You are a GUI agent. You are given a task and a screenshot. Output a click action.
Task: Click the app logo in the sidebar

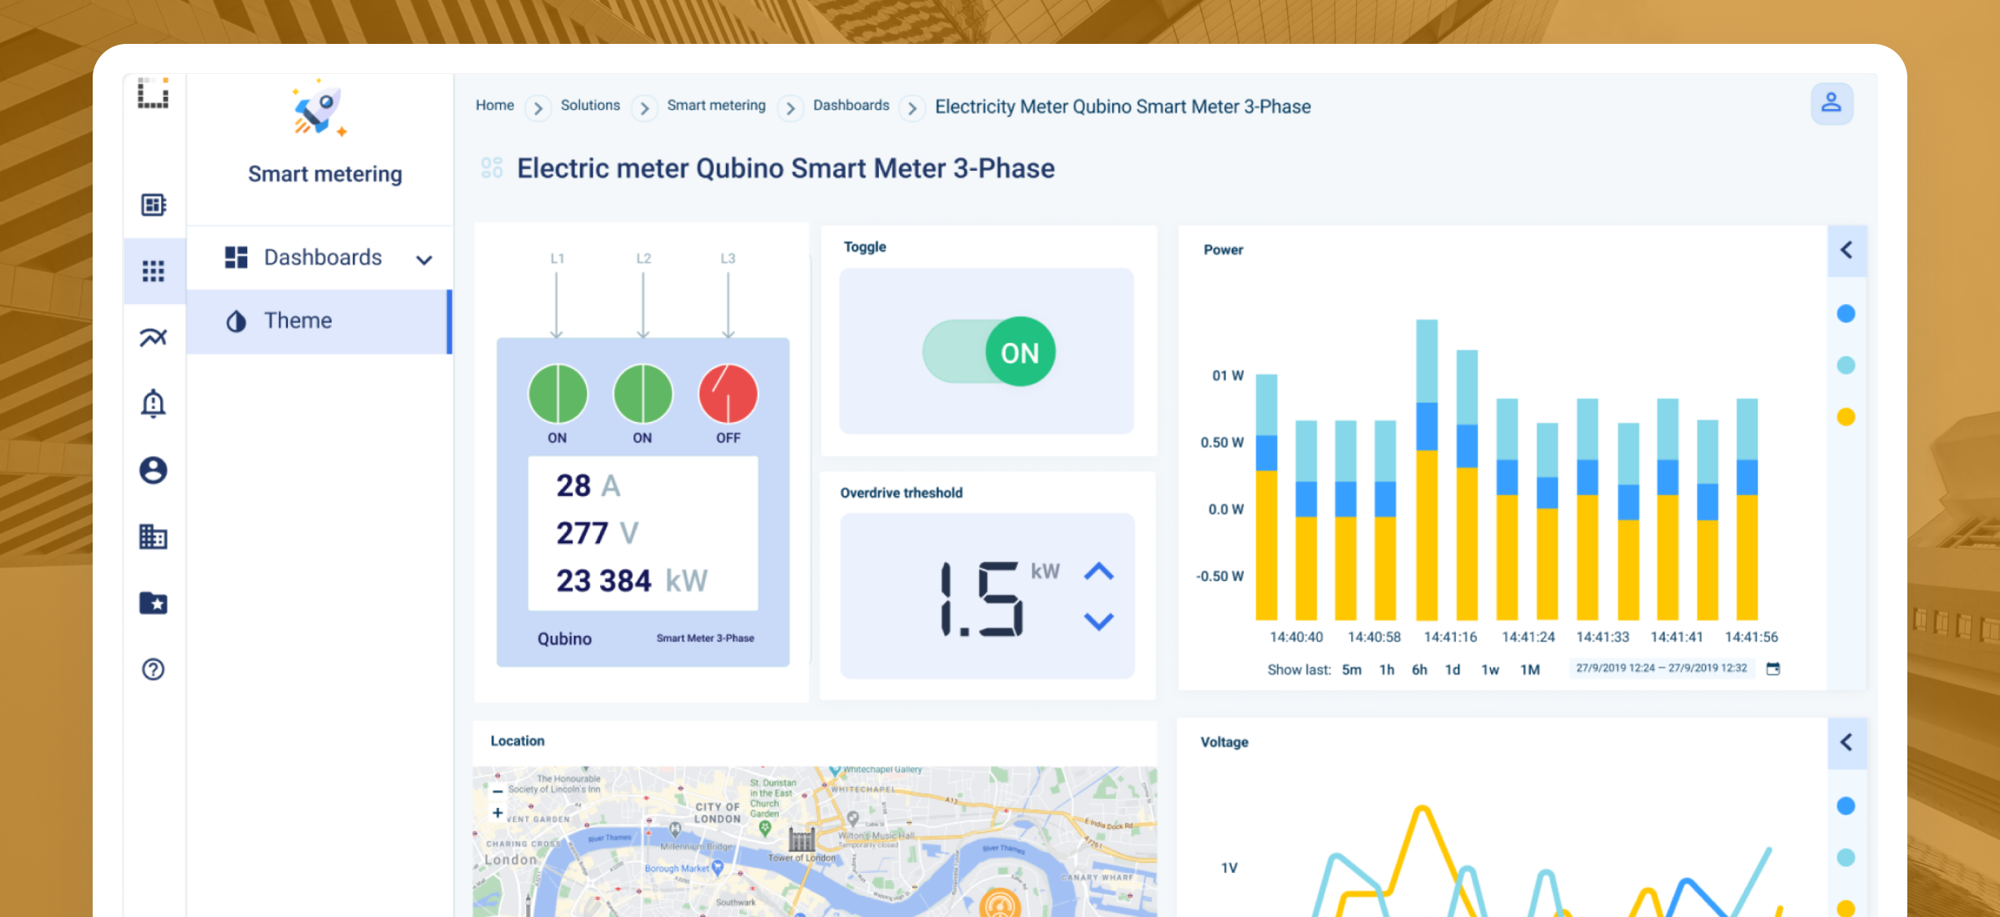click(x=153, y=93)
